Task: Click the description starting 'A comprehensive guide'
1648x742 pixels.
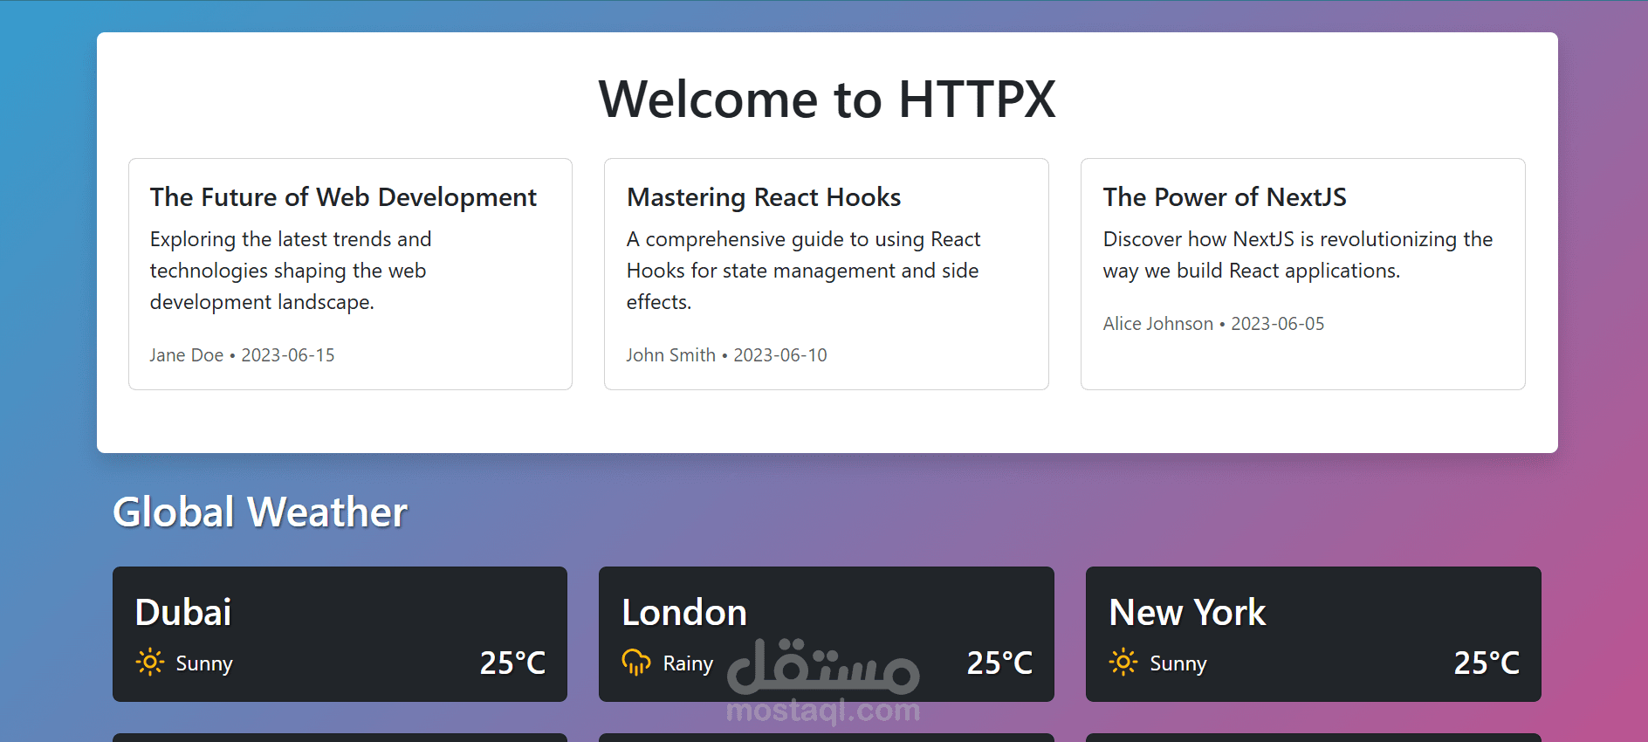Action: pyautogui.click(x=803, y=271)
